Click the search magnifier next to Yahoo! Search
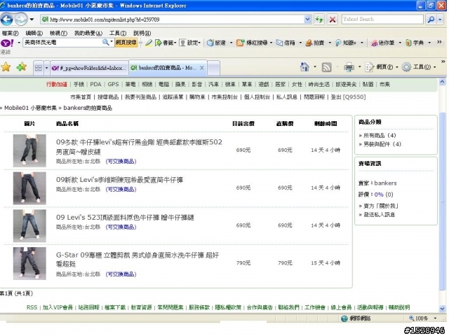The image size is (449, 336). [x=431, y=20]
